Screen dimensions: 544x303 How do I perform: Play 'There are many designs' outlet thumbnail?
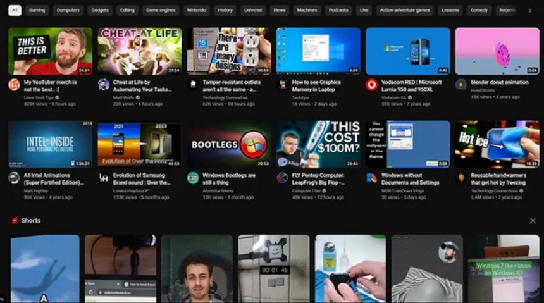coord(229,51)
